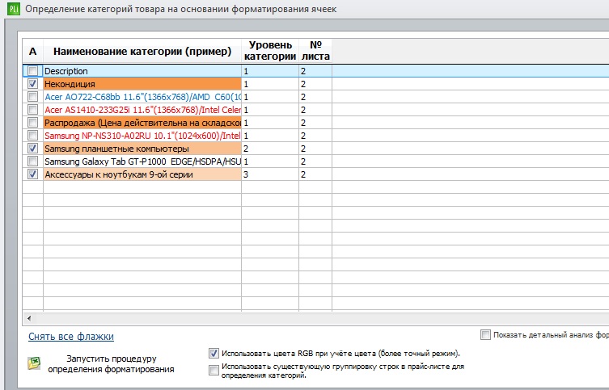Viewport: 609px width, 390px height.
Task: Click the Уровень категории column header
Action: pyautogui.click(x=270, y=51)
